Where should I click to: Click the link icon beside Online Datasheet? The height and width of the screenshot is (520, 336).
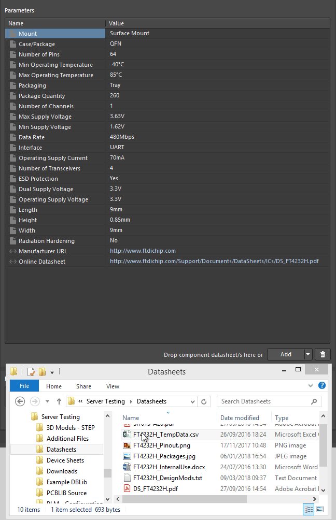point(13,262)
